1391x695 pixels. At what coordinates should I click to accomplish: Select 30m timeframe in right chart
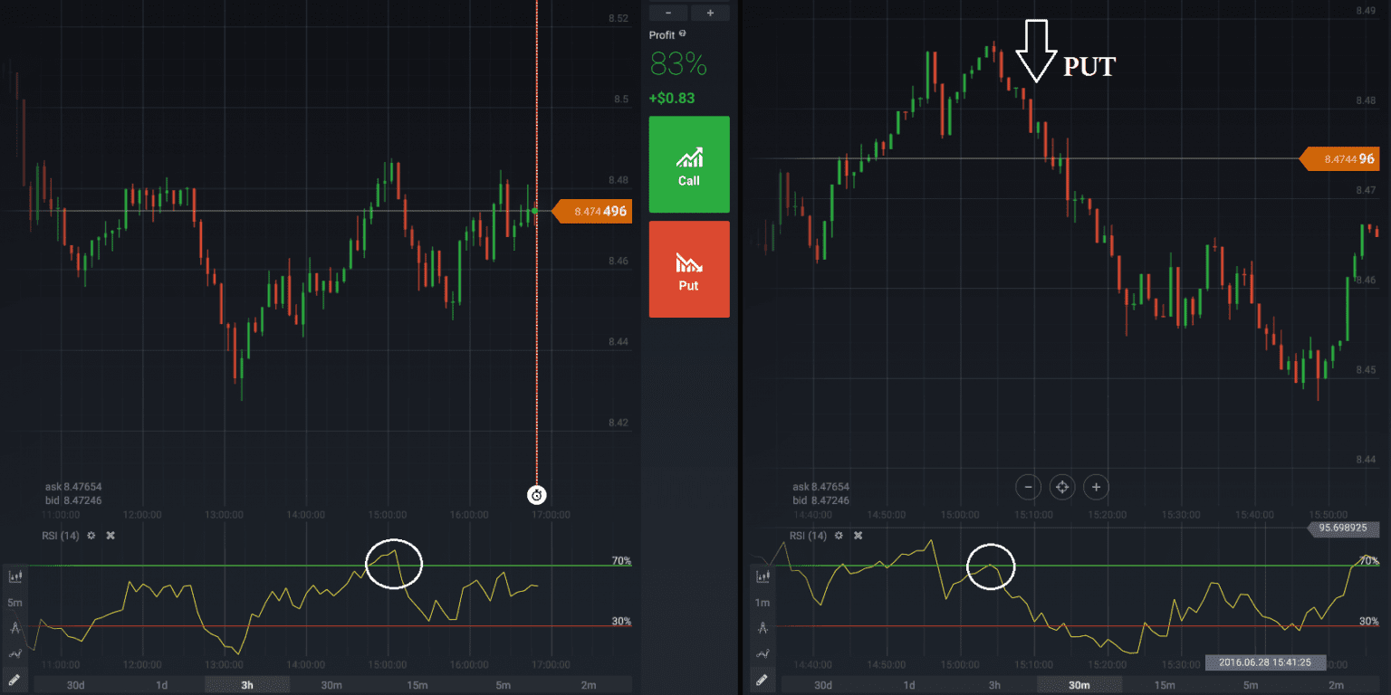coord(1079,685)
